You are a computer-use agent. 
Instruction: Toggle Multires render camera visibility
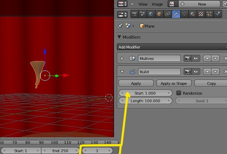coord(188,58)
